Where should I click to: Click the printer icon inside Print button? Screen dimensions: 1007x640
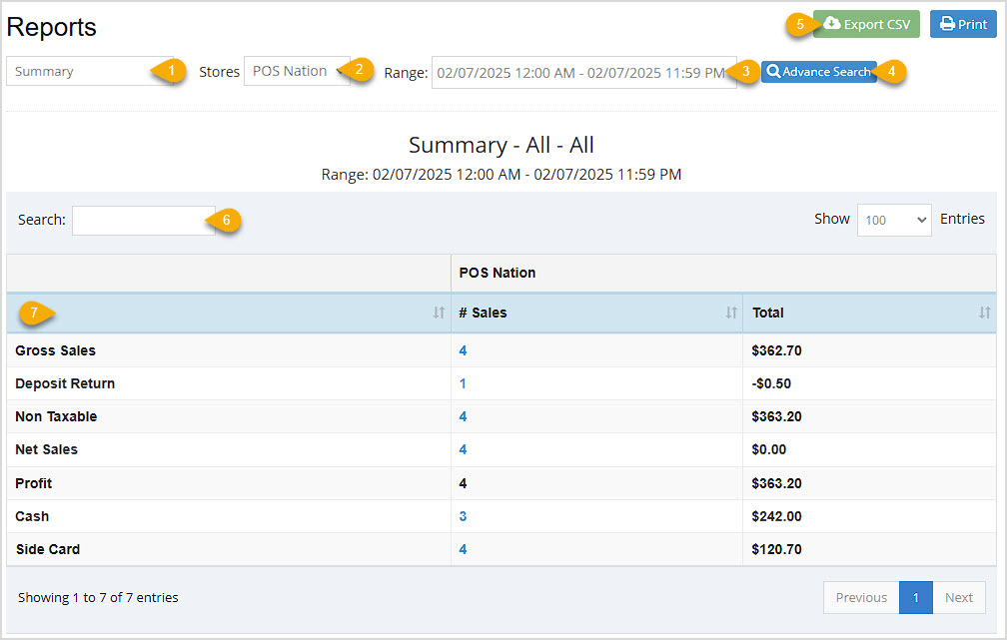coord(946,24)
